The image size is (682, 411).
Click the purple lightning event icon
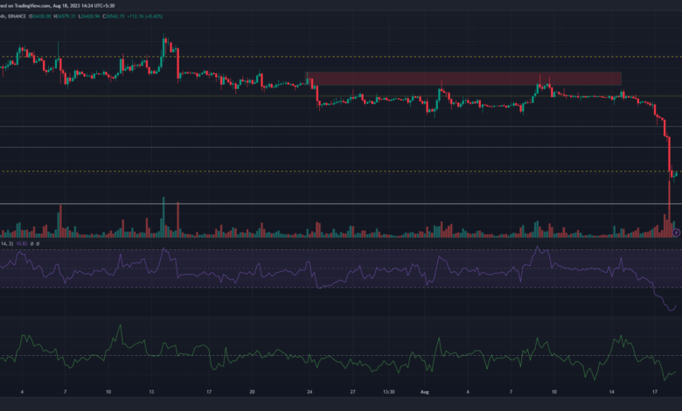click(x=676, y=232)
